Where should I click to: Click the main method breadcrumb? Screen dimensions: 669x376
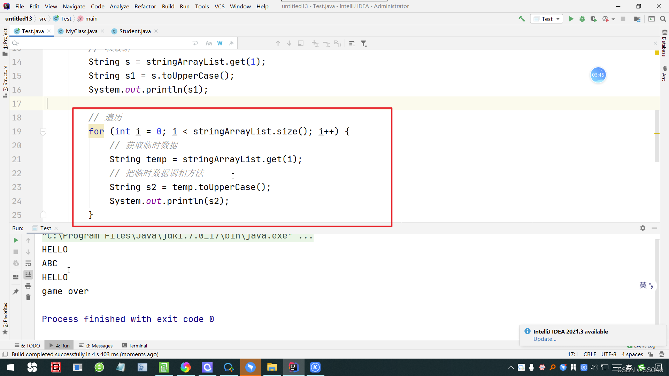[87, 19]
